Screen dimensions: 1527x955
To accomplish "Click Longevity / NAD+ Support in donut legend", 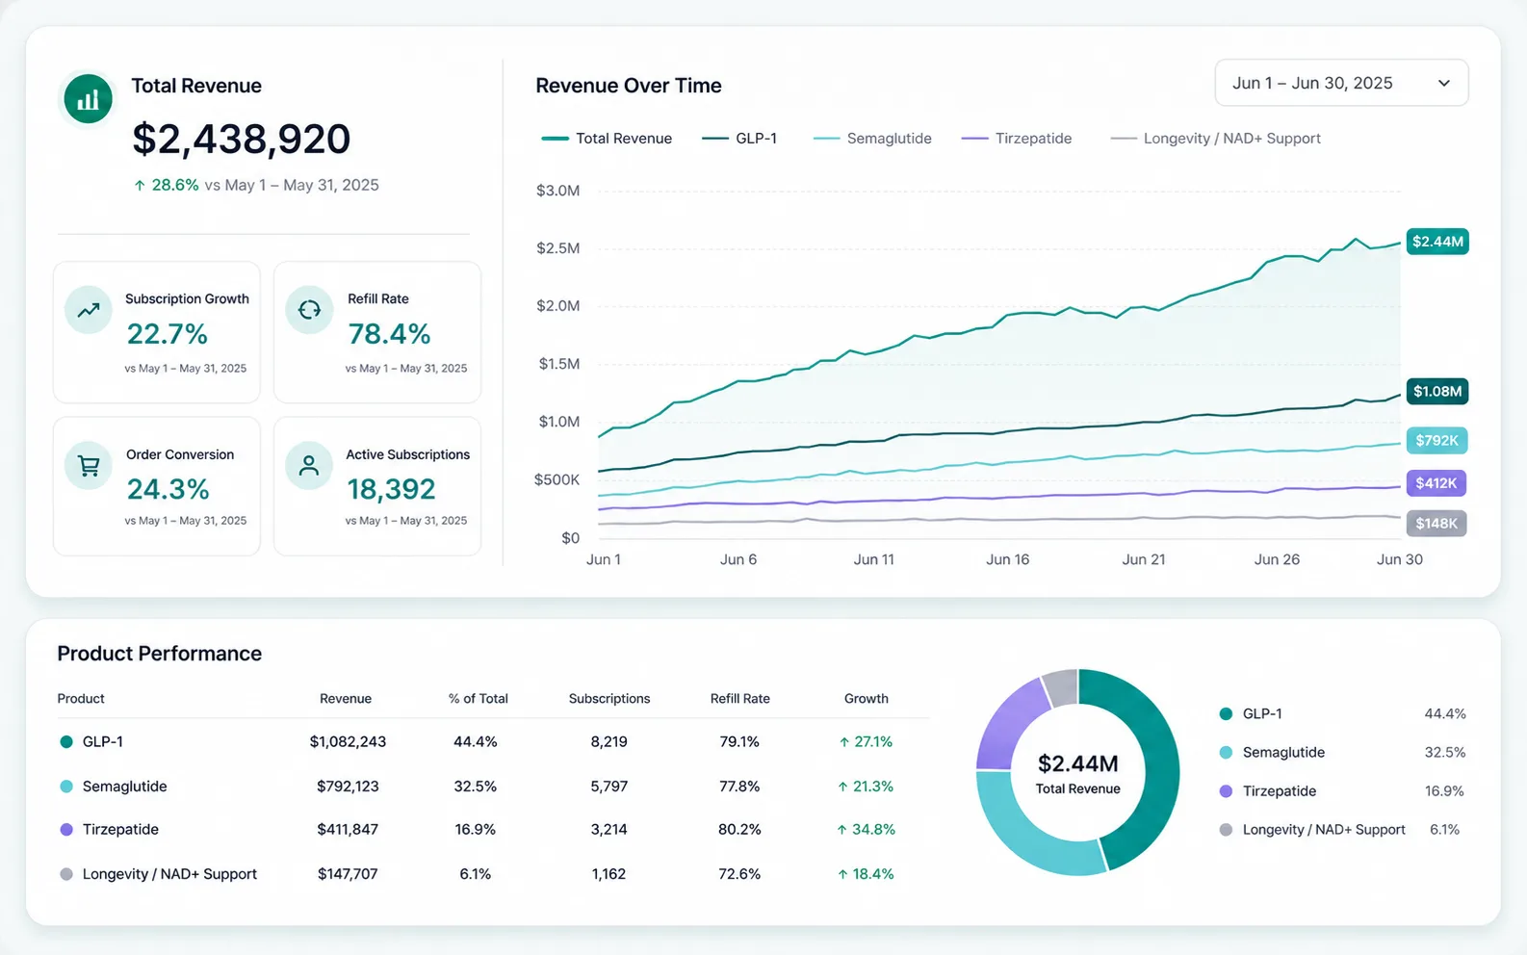I will click(1339, 830).
